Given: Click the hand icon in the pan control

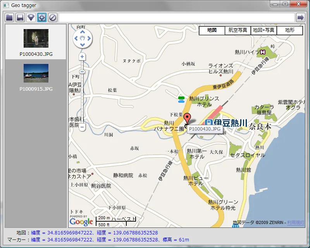Looking at the screenshot, I should (83, 38).
